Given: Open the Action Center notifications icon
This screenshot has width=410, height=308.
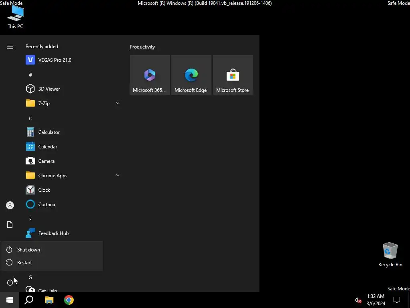Looking at the screenshot, I should coord(397,300).
